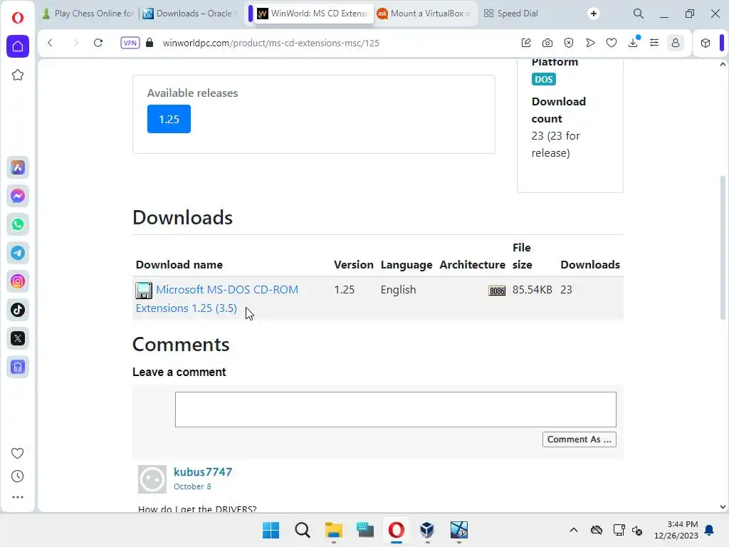Switch to Mount a VirtualBox tab
Viewport: 729px width, 547px height.
(x=424, y=14)
